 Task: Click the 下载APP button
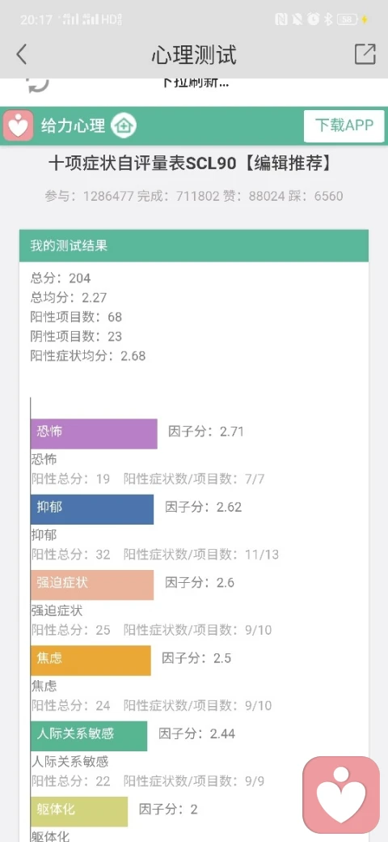[x=344, y=126]
